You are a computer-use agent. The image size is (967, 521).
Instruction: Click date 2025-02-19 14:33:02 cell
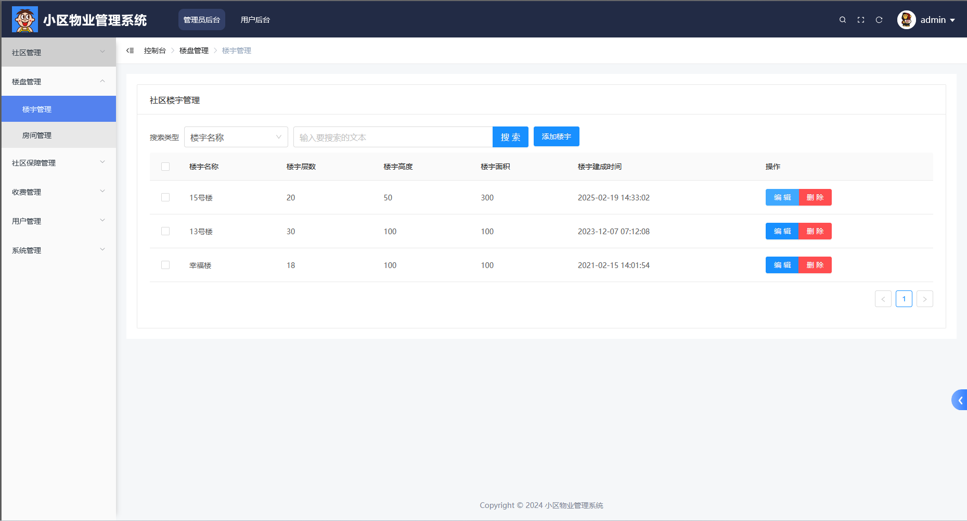[614, 198]
